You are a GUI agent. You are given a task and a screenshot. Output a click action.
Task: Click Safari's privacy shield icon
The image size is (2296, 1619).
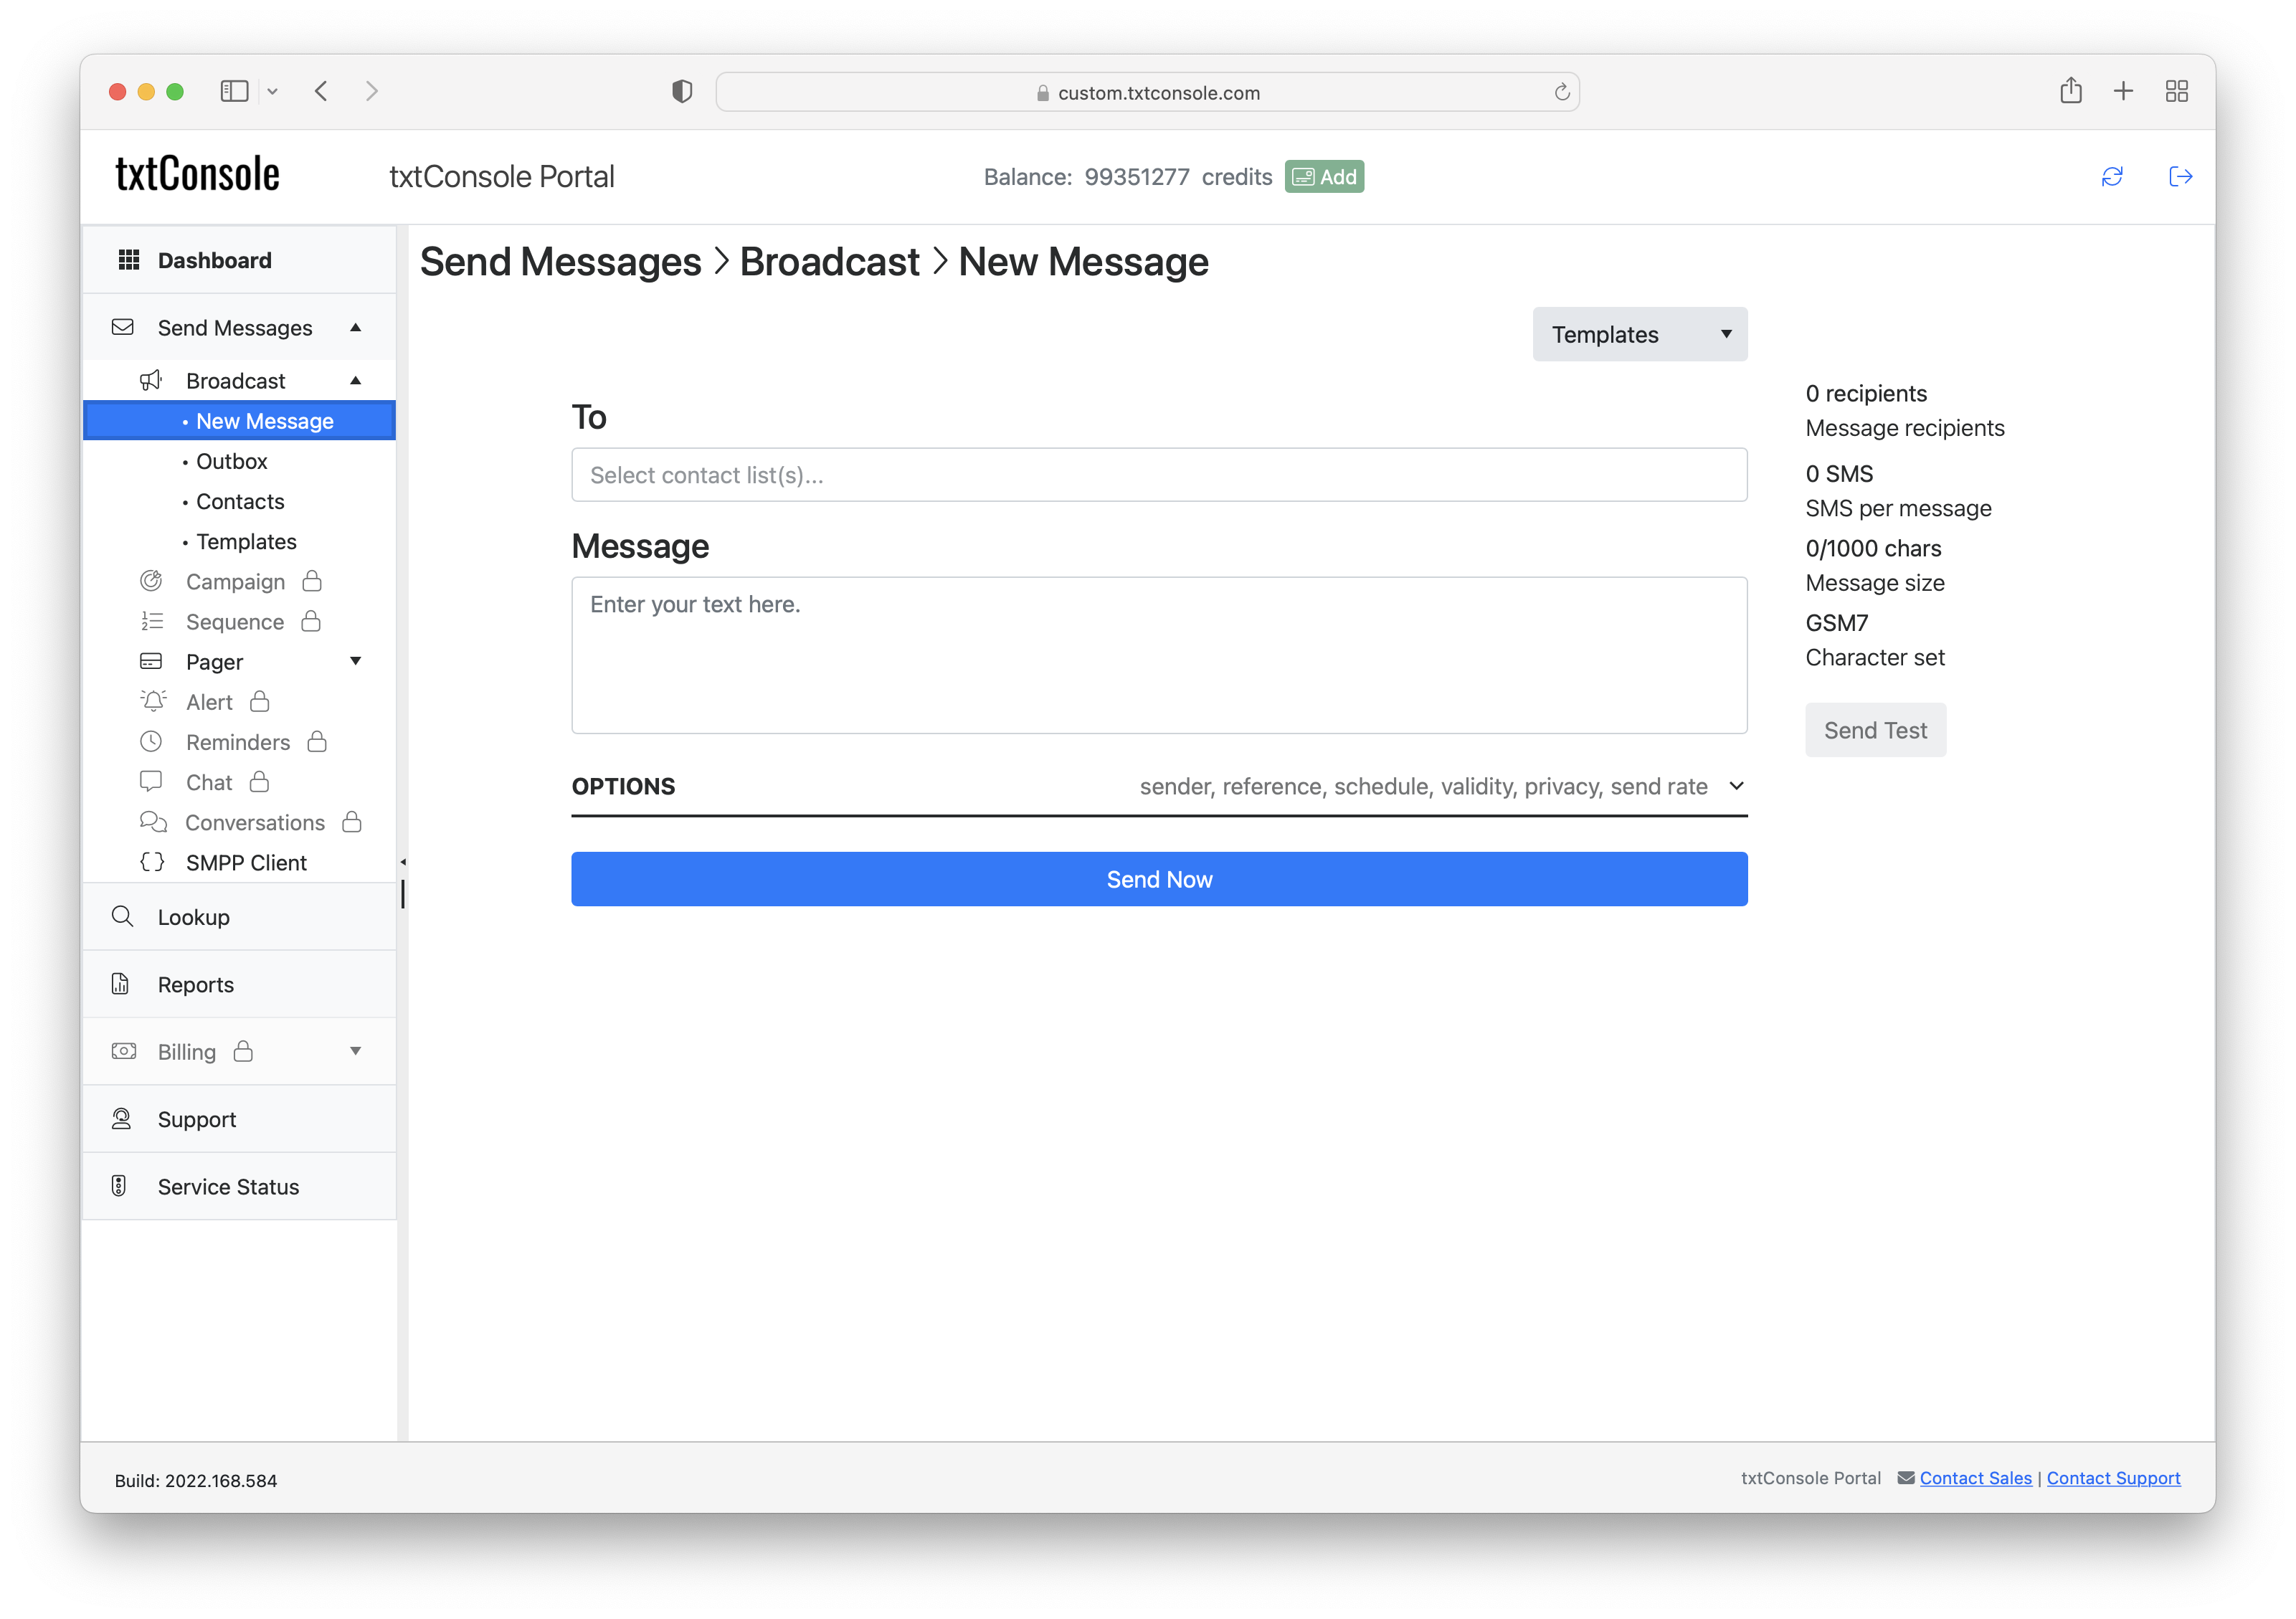tap(682, 92)
